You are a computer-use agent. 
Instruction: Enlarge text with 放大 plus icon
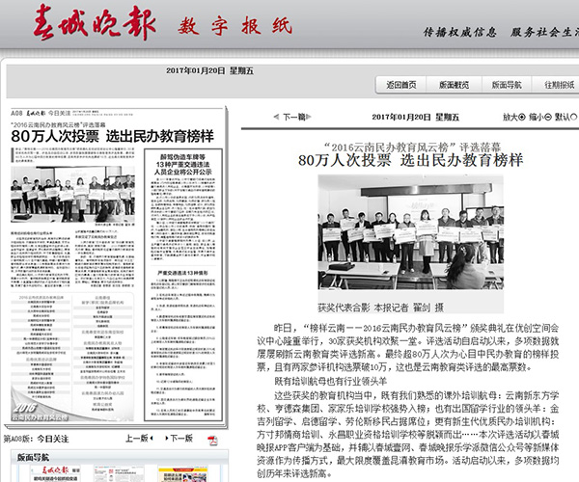coord(522,117)
